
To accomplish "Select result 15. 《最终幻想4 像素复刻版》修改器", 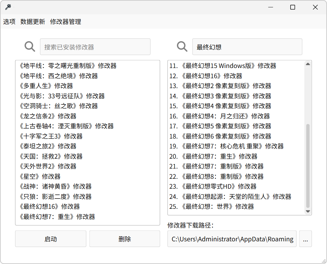I will coord(236,106).
